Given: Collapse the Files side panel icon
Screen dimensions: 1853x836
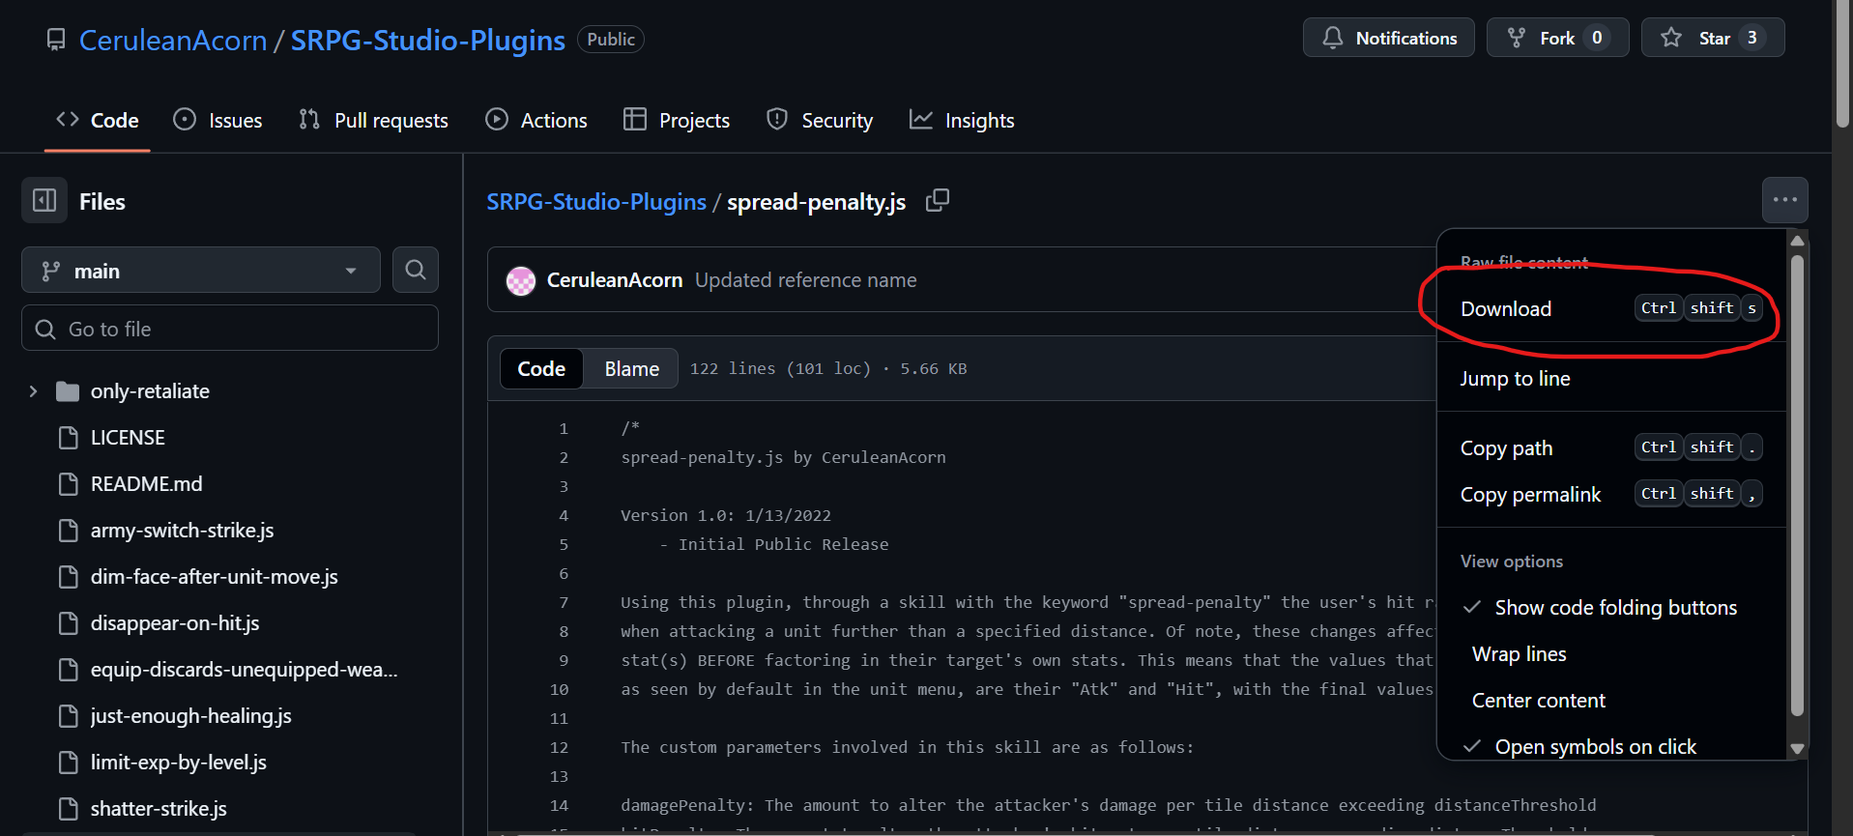Looking at the screenshot, I should pyautogui.click(x=44, y=201).
